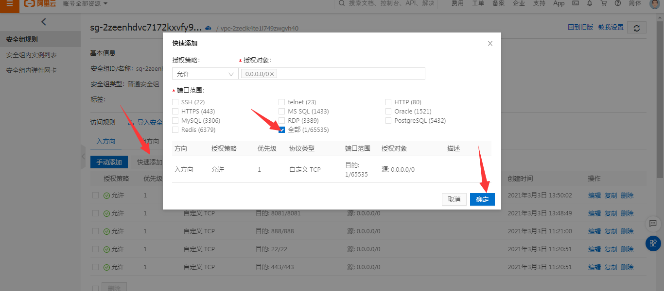This screenshot has width=664, height=291.
Task: Click the Aliyun logo
Action: tap(40, 3)
